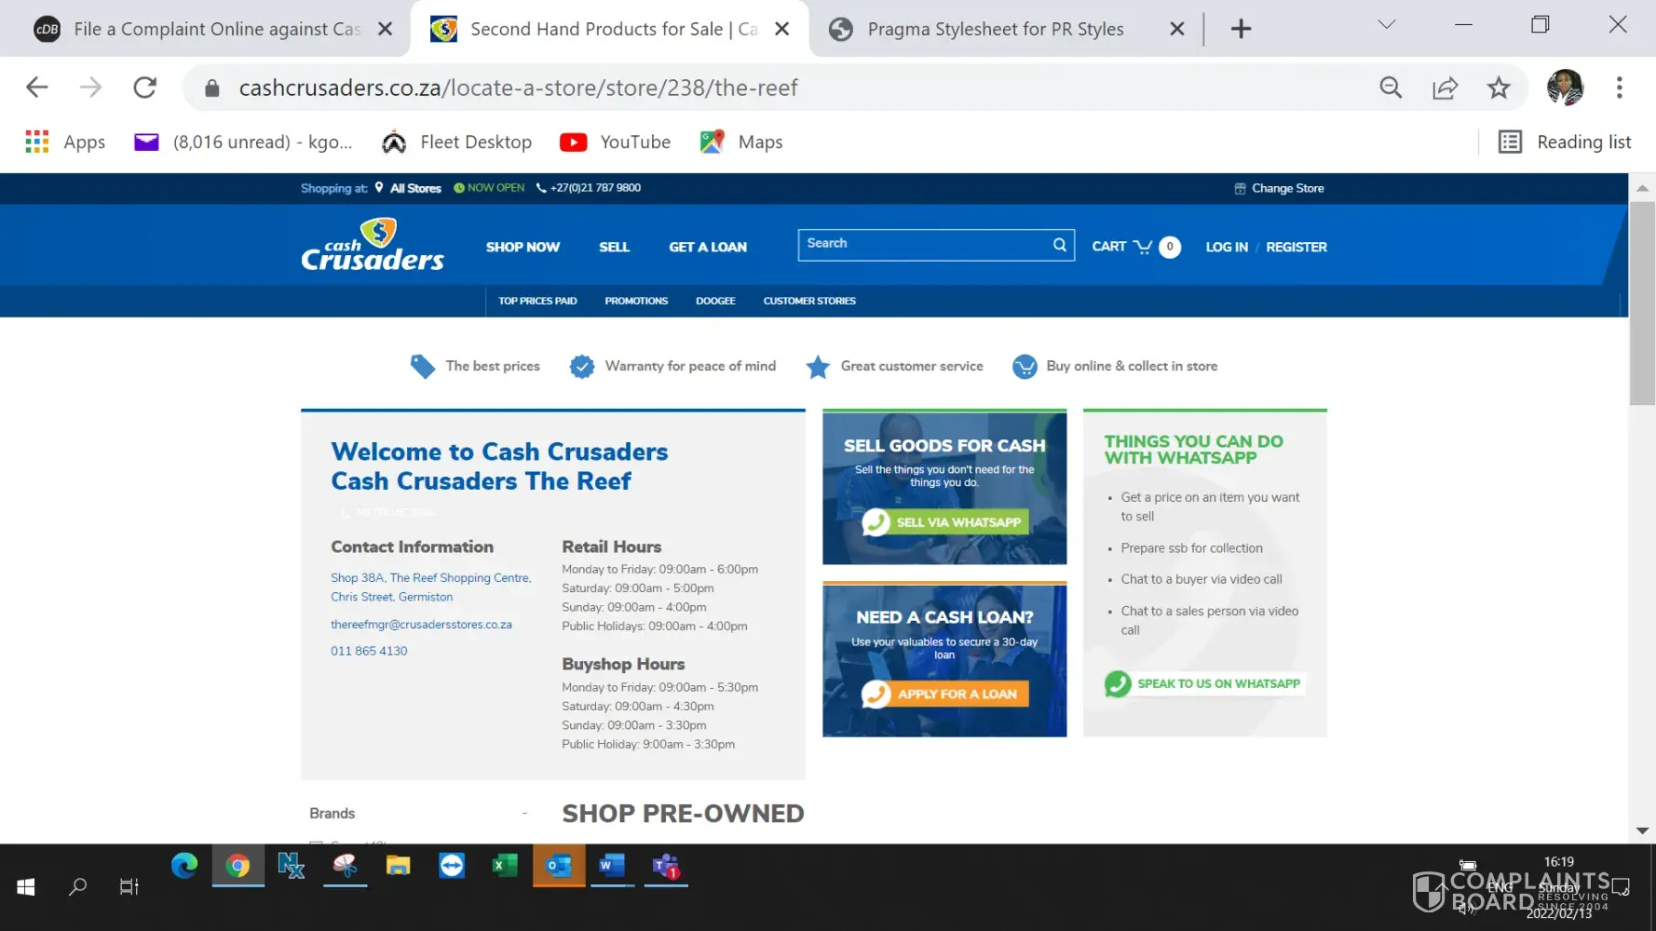Open Task View on the taskbar
1656x931 pixels.
coord(129,887)
